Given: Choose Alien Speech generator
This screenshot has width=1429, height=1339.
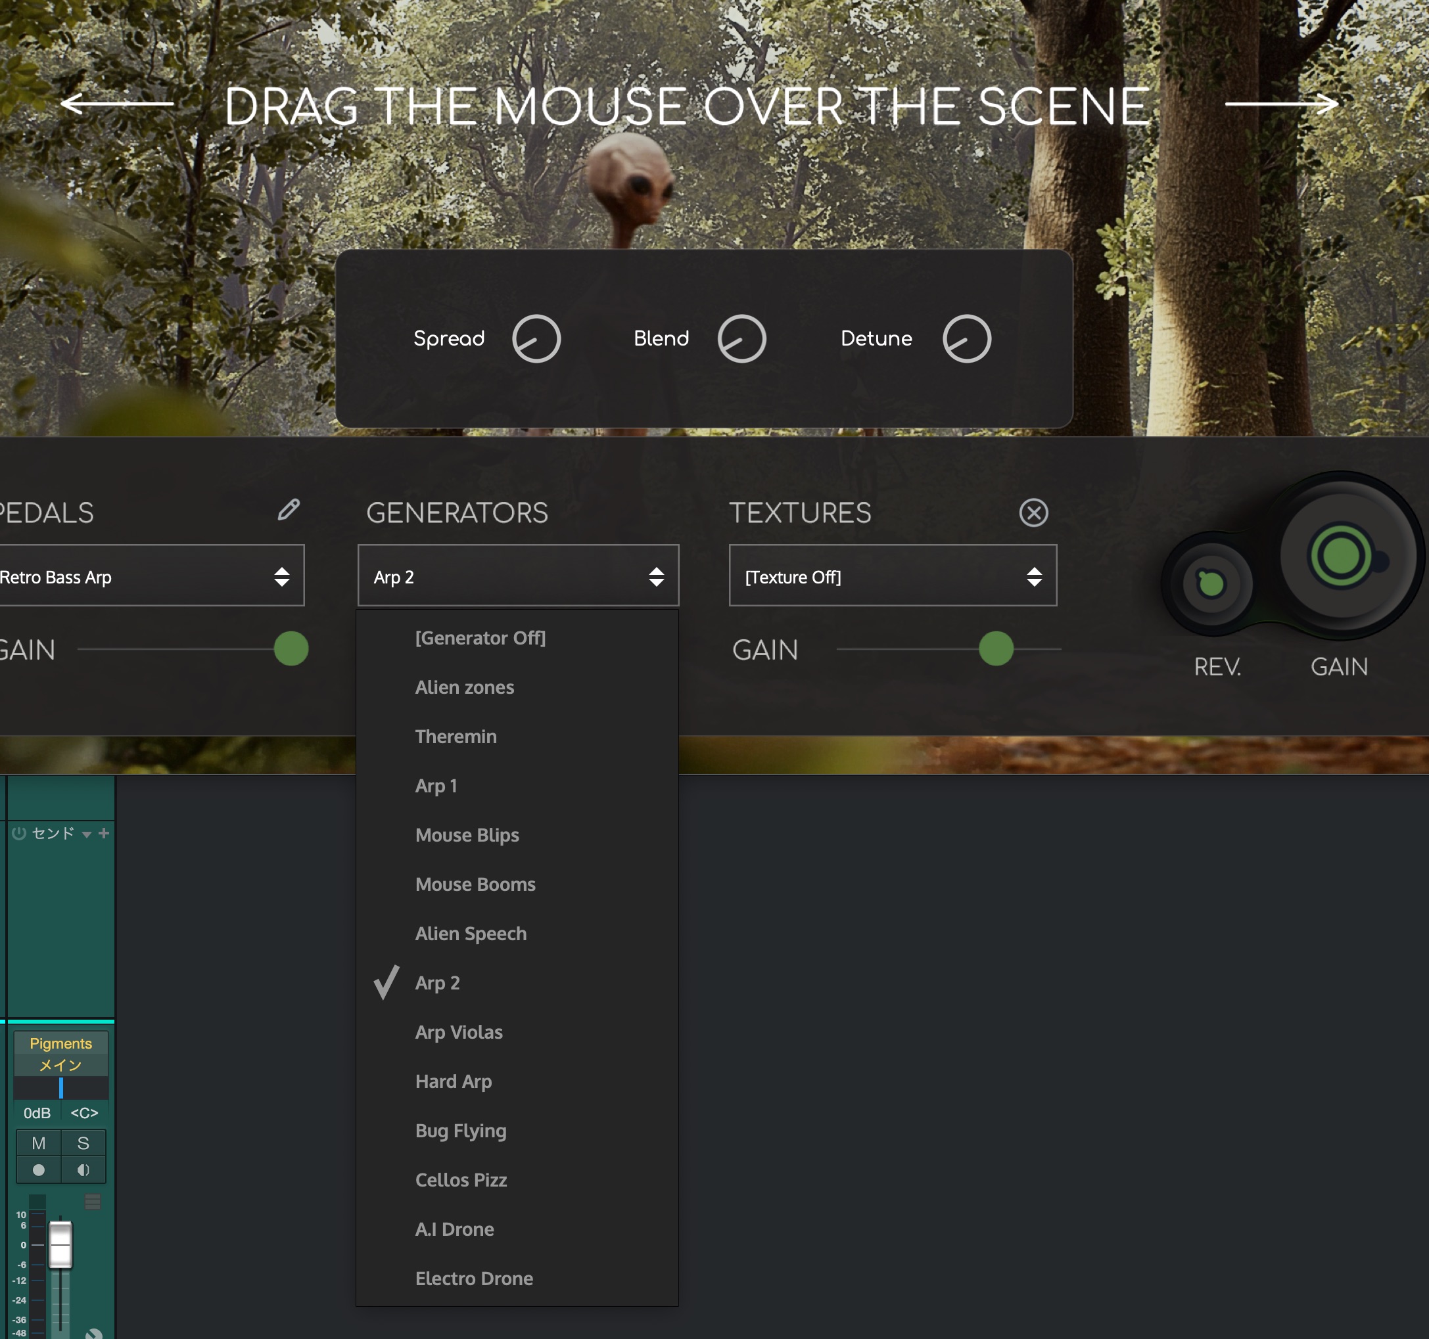Looking at the screenshot, I should (471, 933).
